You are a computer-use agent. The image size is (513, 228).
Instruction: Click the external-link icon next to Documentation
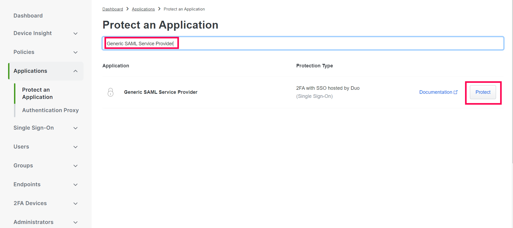pyautogui.click(x=456, y=92)
